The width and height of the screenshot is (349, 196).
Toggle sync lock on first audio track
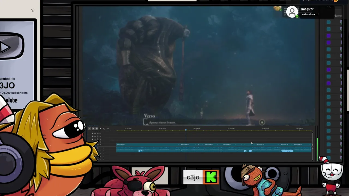point(98,148)
